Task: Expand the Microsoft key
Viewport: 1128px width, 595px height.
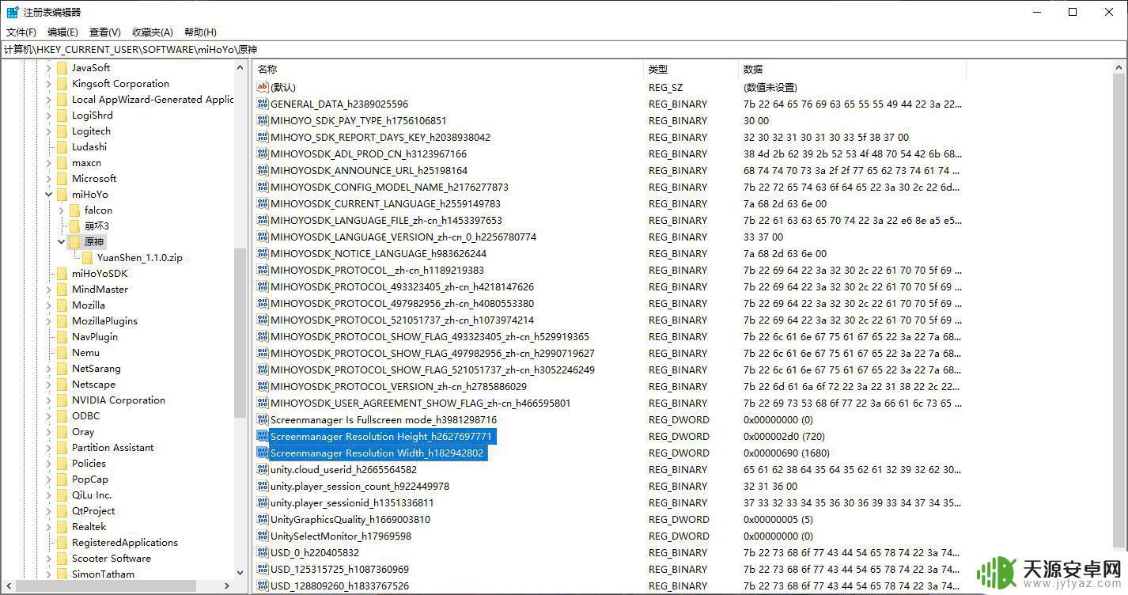Action: pos(49,178)
